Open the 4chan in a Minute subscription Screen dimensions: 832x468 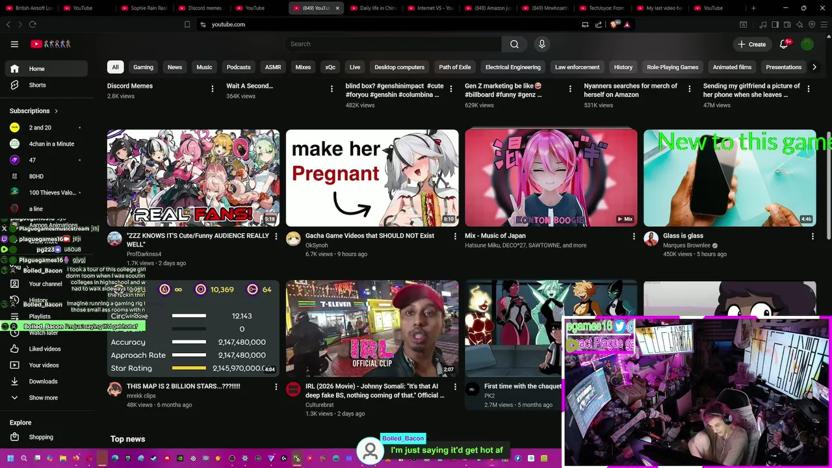(x=46, y=144)
